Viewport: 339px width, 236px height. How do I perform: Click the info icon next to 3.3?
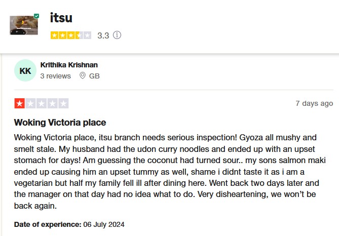(118, 35)
